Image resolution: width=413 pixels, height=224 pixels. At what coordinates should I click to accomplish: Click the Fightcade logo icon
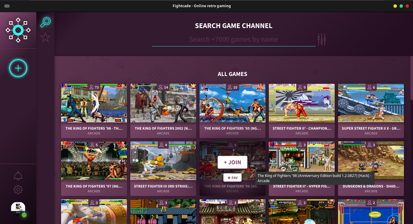coord(18,30)
